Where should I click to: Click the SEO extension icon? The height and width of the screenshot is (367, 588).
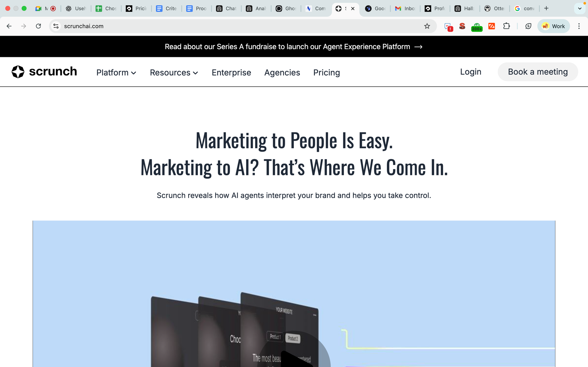(462, 26)
